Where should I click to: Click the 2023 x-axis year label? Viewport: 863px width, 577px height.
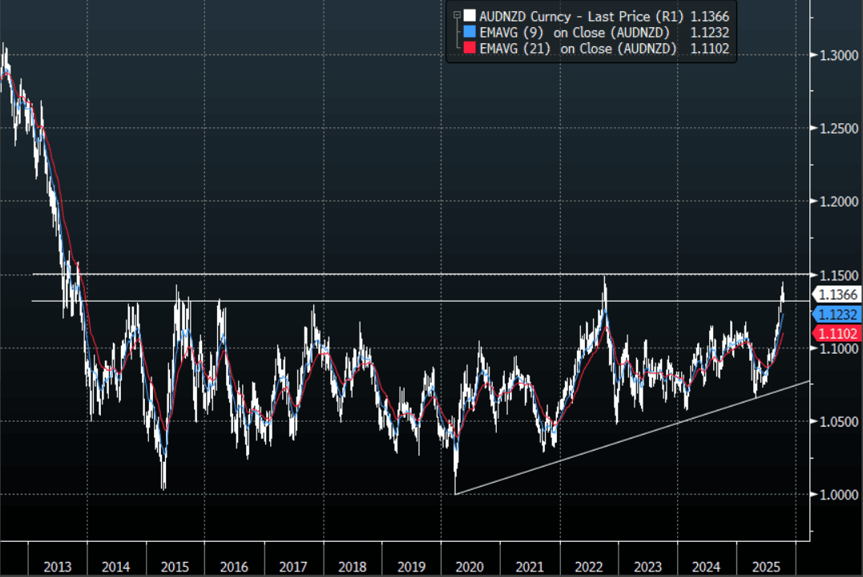click(647, 567)
